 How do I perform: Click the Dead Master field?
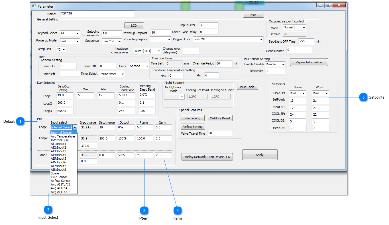pos(299,50)
